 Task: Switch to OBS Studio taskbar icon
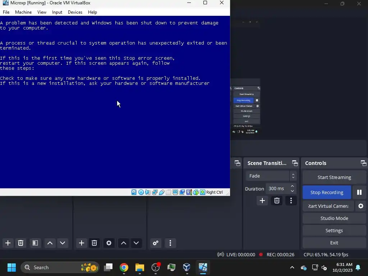click(156, 267)
